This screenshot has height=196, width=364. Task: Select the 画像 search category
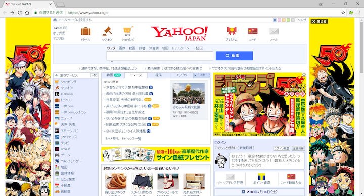coord(122,48)
